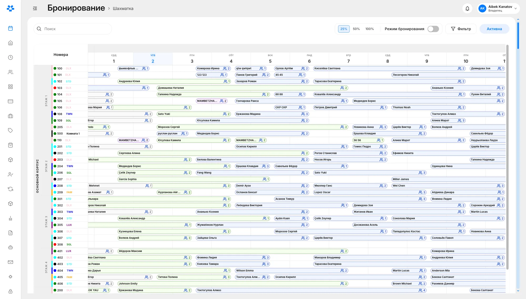Open the guests people sidebar icon
This screenshot has height=299, width=526.
(x=11, y=72)
